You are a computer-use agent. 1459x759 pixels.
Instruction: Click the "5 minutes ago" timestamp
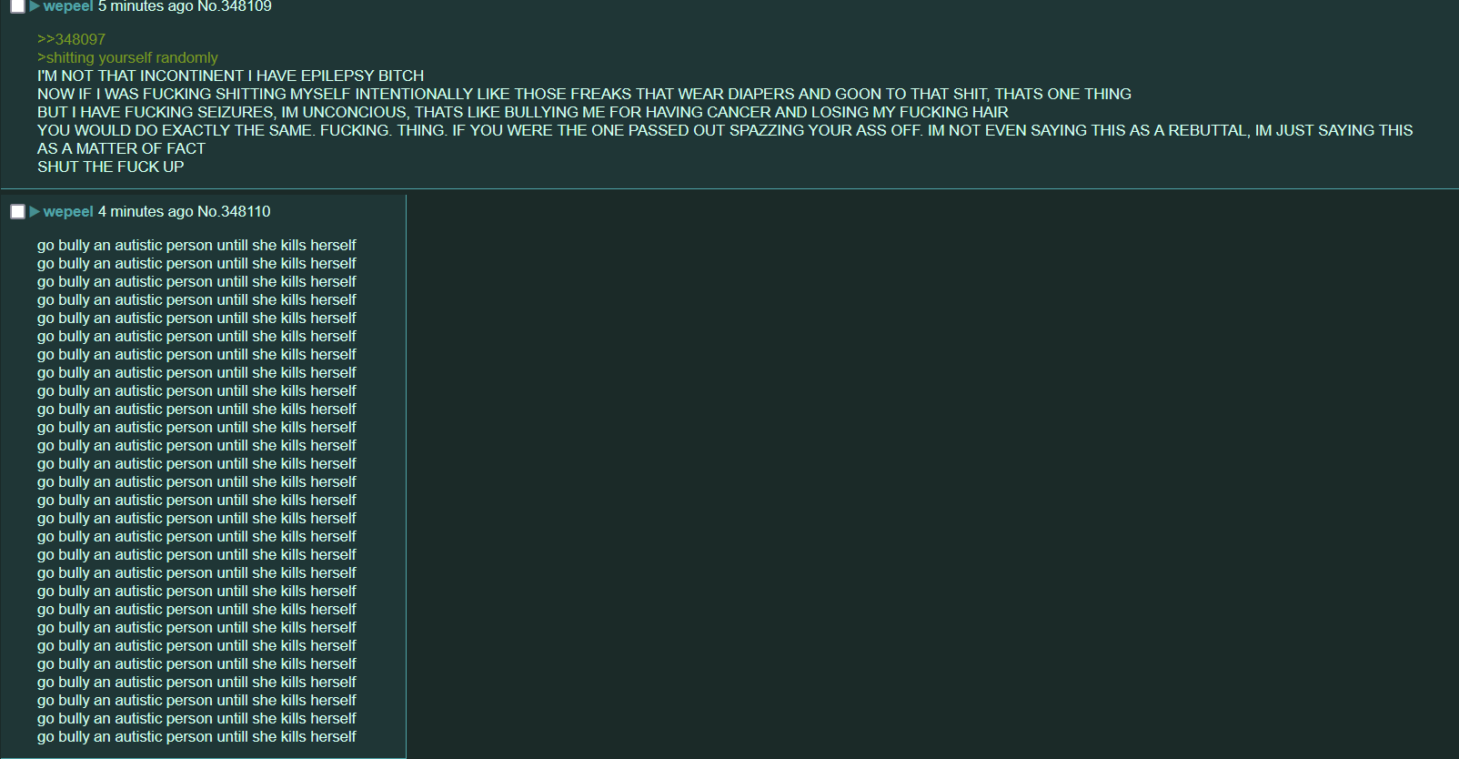[x=146, y=6]
